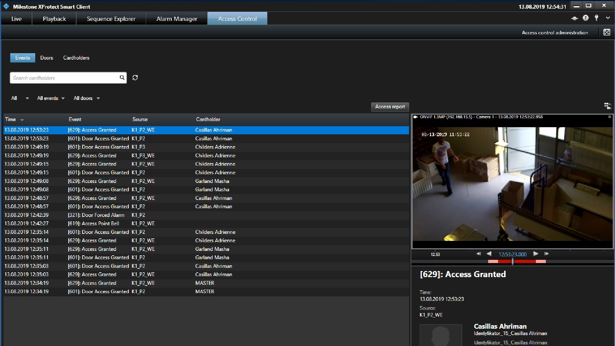Switch to the Alarm Manager tab
The image size is (615, 346).
point(176,19)
